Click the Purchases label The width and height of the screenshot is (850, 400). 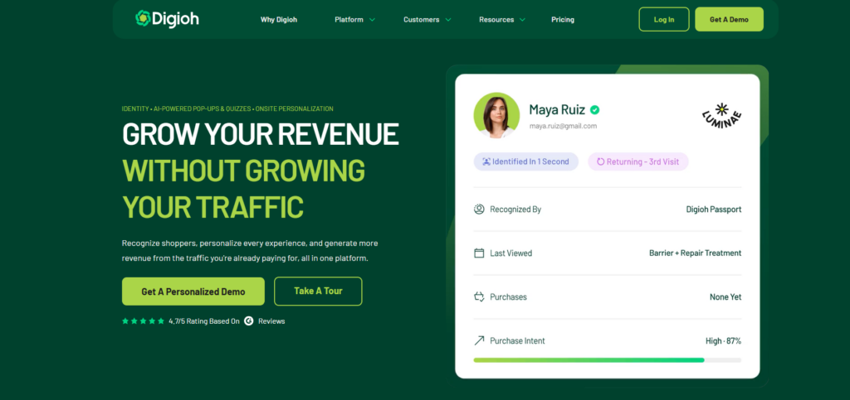(x=509, y=296)
